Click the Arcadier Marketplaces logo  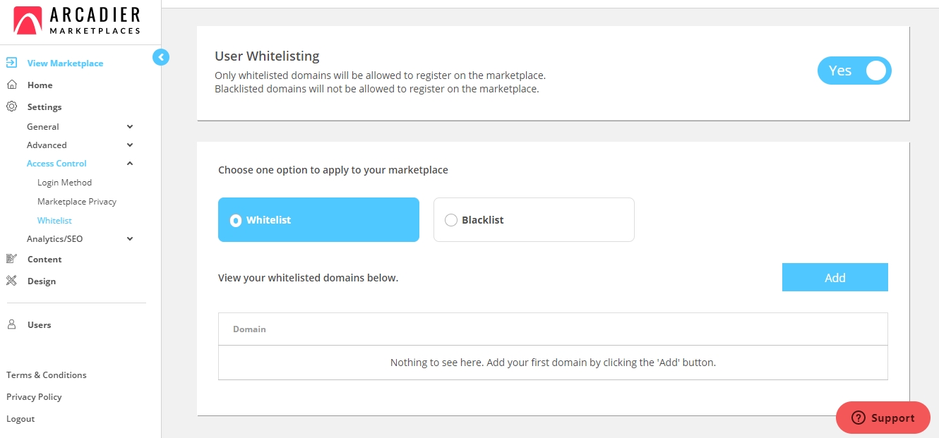click(77, 21)
